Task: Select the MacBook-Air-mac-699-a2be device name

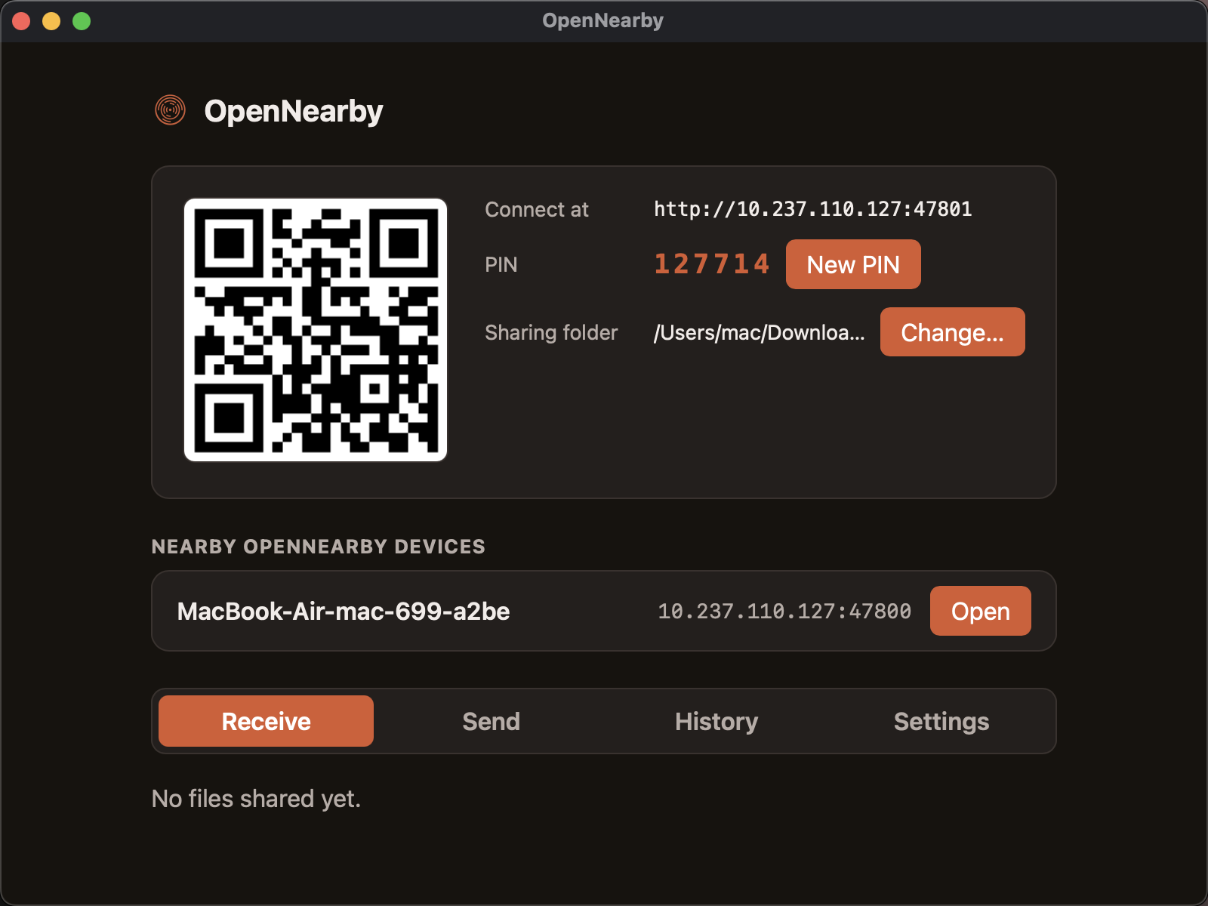Action: tap(344, 611)
